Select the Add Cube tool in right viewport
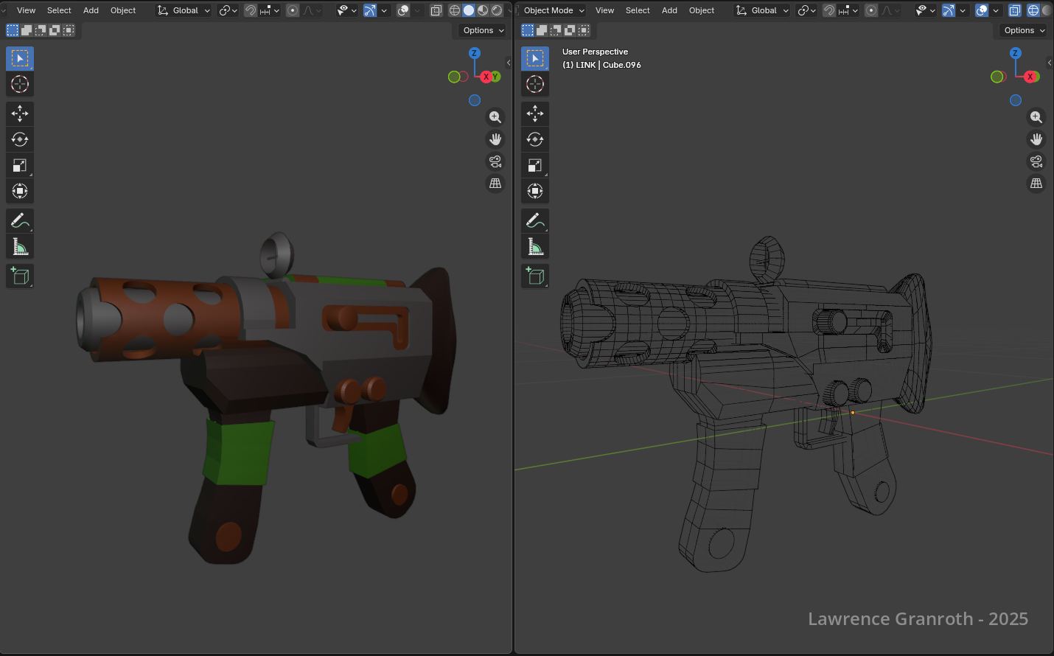The image size is (1054, 656). (x=535, y=276)
